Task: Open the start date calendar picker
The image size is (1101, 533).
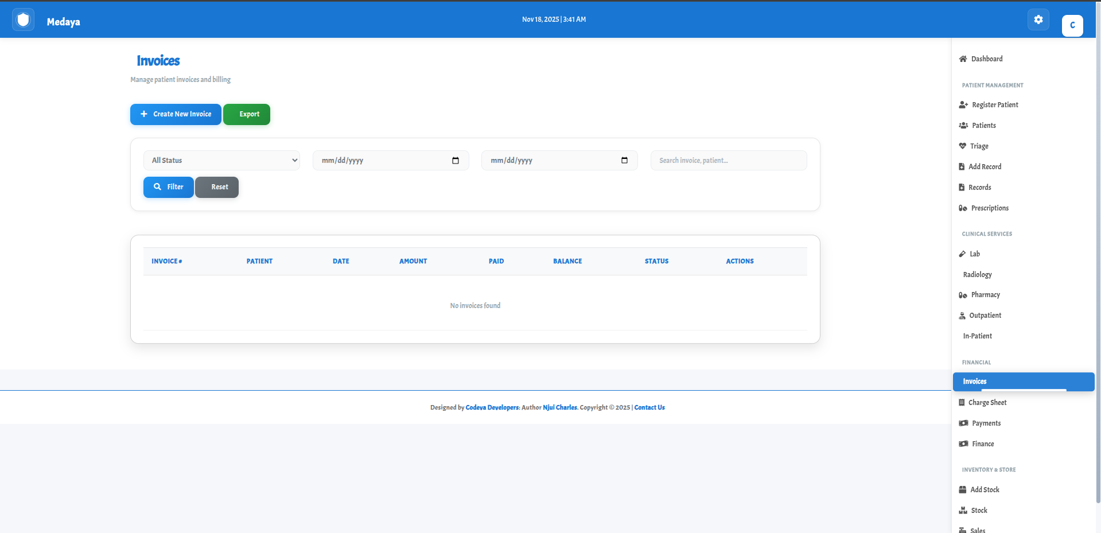Action: pyautogui.click(x=455, y=160)
